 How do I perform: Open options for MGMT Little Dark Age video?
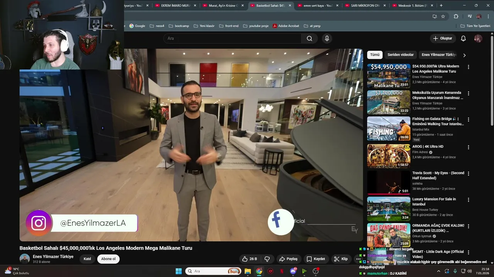click(x=469, y=252)
